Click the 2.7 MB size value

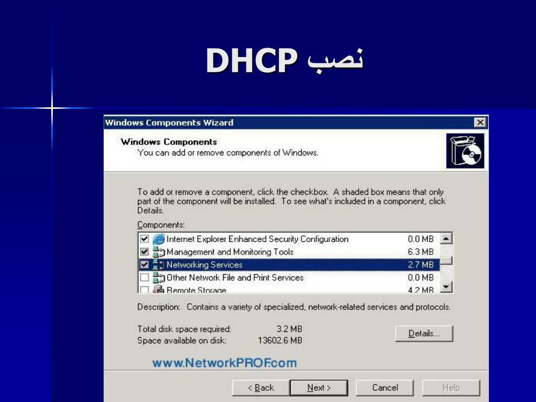[420, 264]
